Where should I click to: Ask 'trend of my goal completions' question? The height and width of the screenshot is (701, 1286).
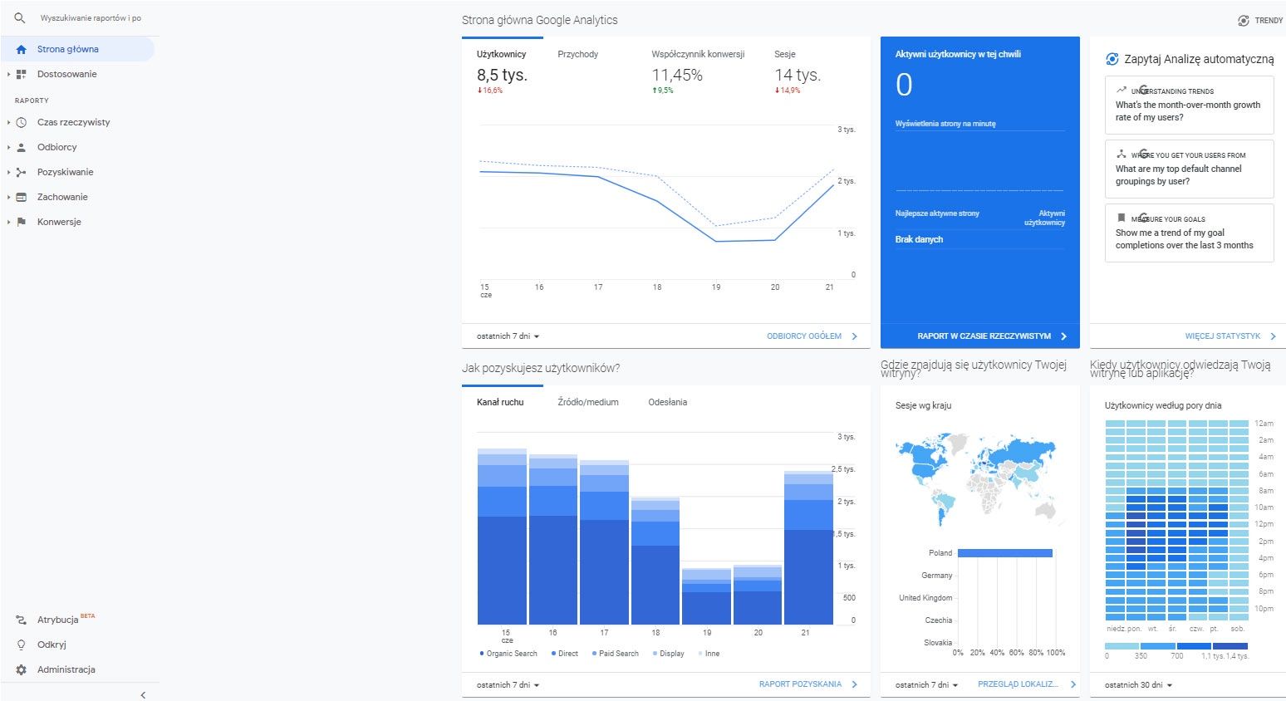[x=1189, y=233]
